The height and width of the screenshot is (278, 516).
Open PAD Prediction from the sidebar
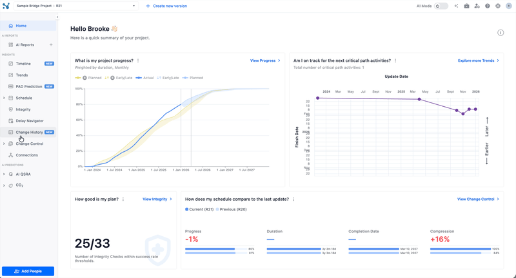tap(28, 87)
